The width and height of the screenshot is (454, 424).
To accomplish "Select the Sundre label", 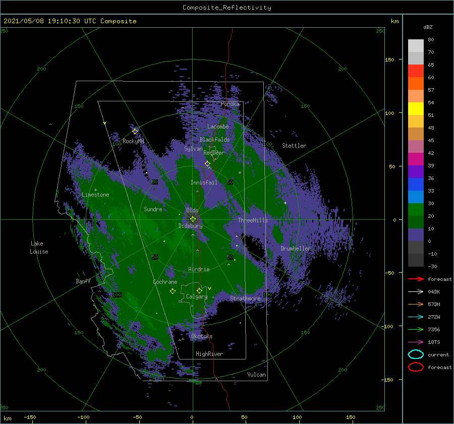I will pyautogui.click(x=153, y=209).
